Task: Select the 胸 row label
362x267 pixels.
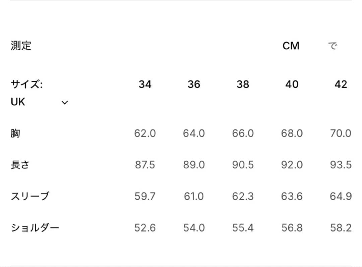Action: click(15, 133)
